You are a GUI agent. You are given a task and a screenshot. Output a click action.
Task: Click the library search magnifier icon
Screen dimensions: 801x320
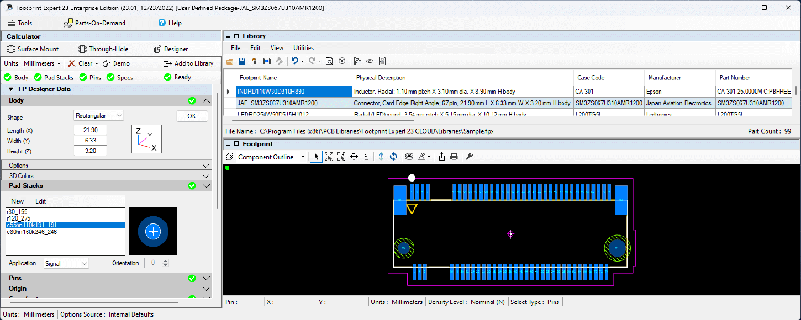pyautogui.click(x=329, y=61)
